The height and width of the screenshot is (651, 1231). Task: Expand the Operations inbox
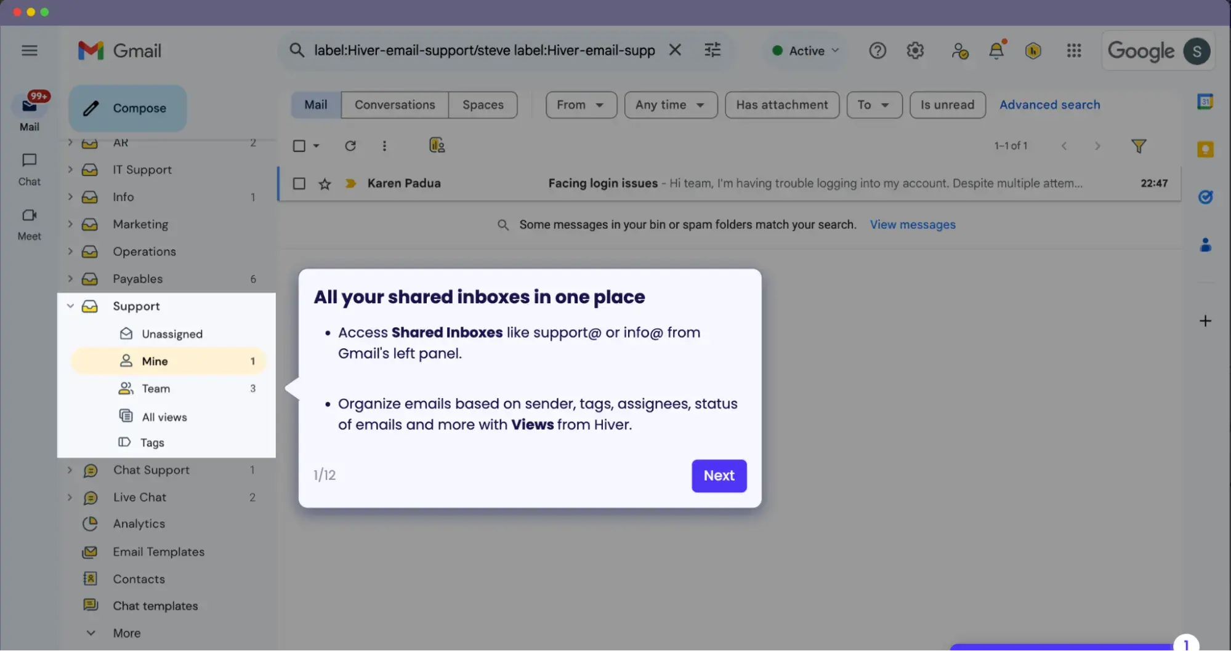[70, 251]
